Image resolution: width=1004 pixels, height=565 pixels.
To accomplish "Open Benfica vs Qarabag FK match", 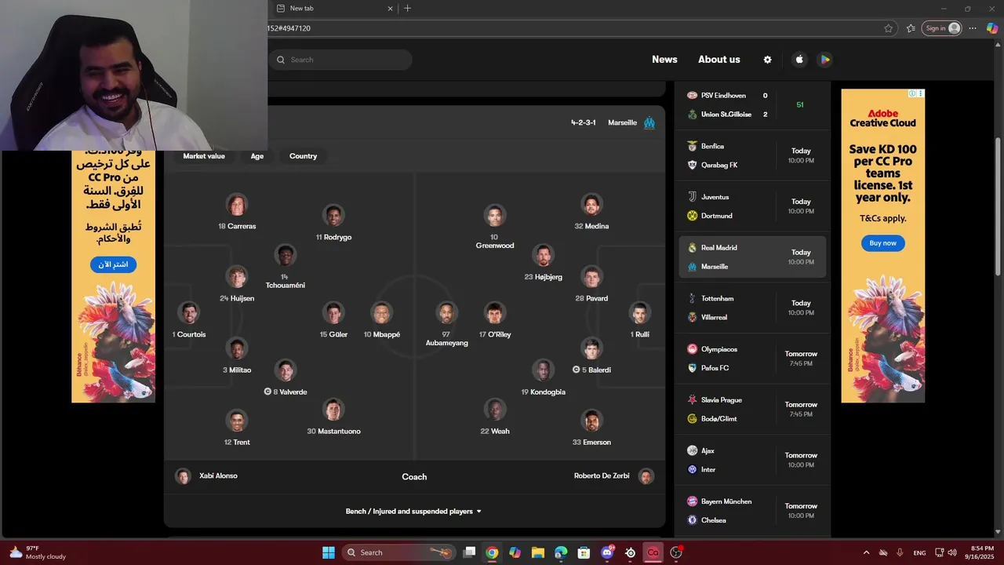I will [752, 155].
